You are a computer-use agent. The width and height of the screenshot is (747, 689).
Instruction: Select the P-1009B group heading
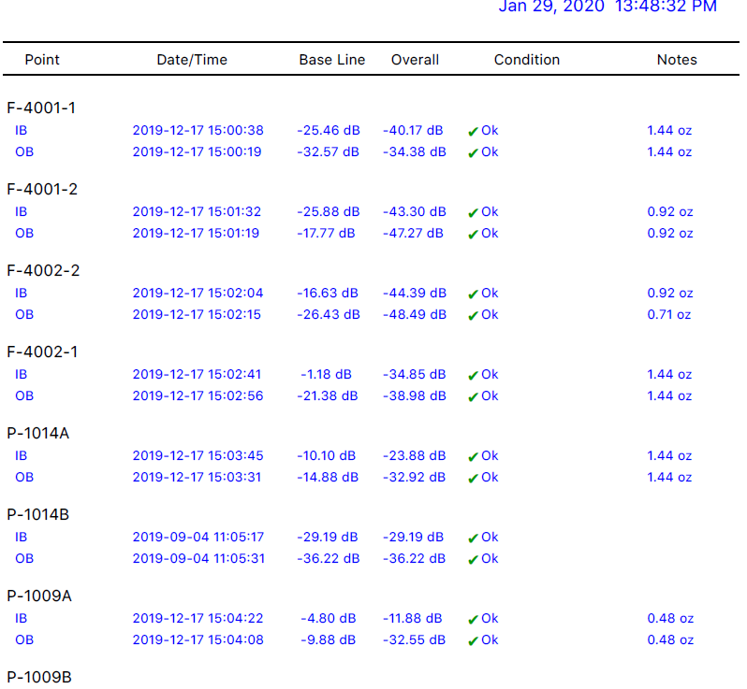point(39,677)
